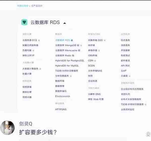Screen dimensions: 151x141
Task: Choose 企业级分布式应用服务 product
Action: click(x=132, y=89)
